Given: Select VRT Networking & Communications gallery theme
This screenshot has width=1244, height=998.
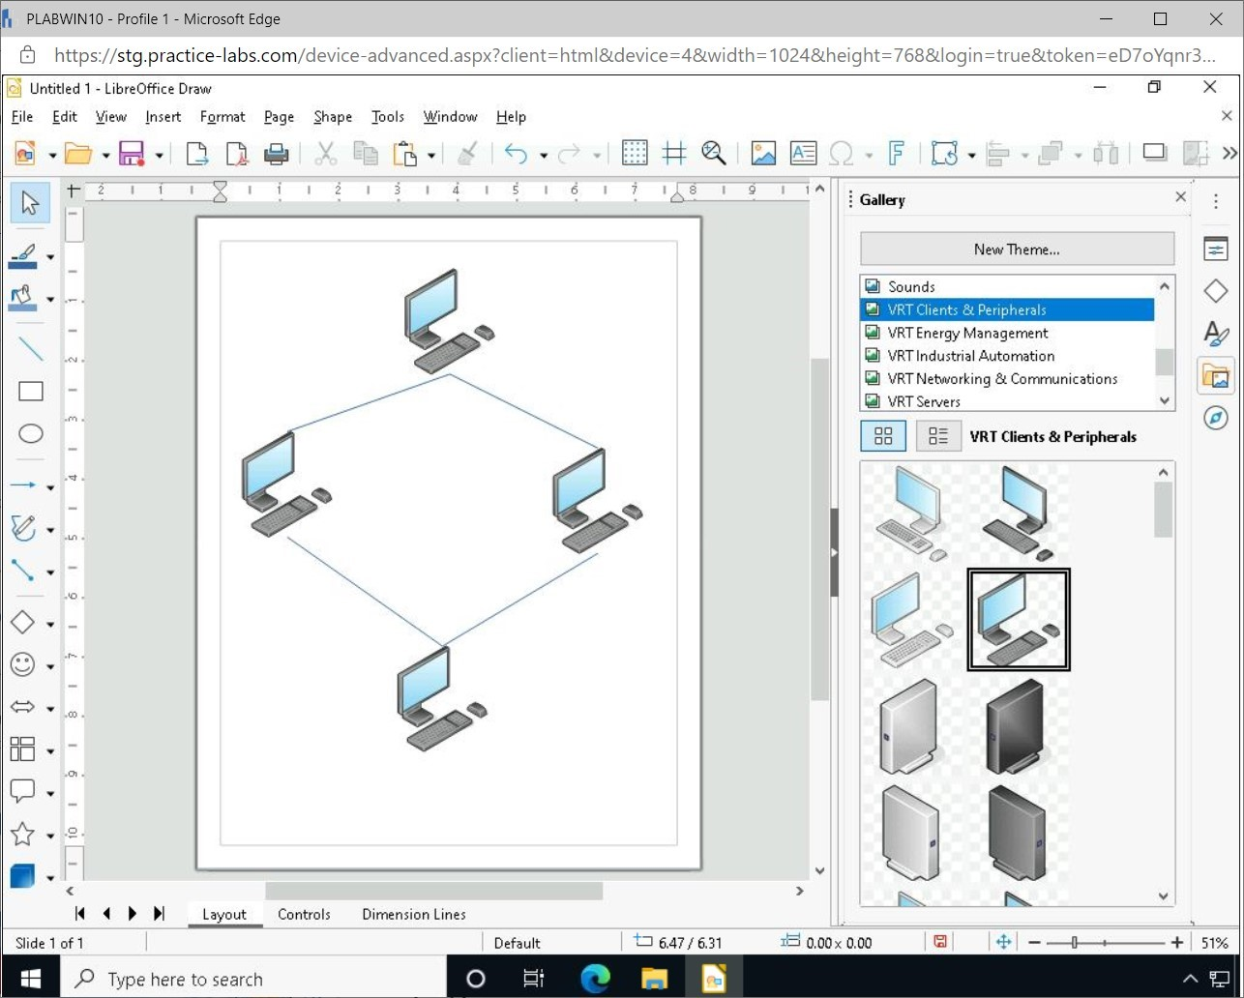Looking at the screenshot, I should point(1002,379).
